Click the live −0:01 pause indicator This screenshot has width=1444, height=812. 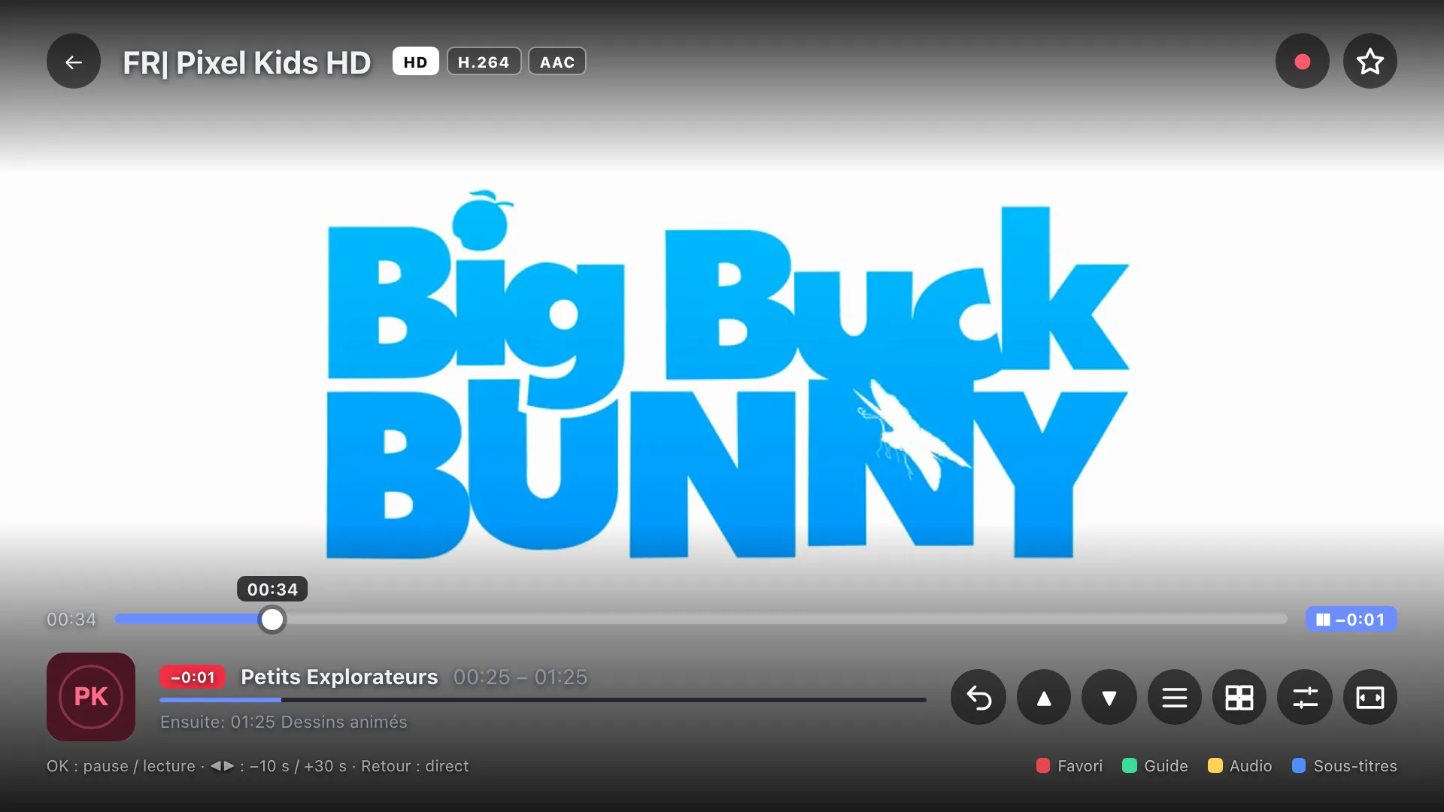[1351, 620]
